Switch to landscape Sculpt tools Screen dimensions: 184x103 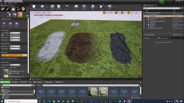(15, 15)
